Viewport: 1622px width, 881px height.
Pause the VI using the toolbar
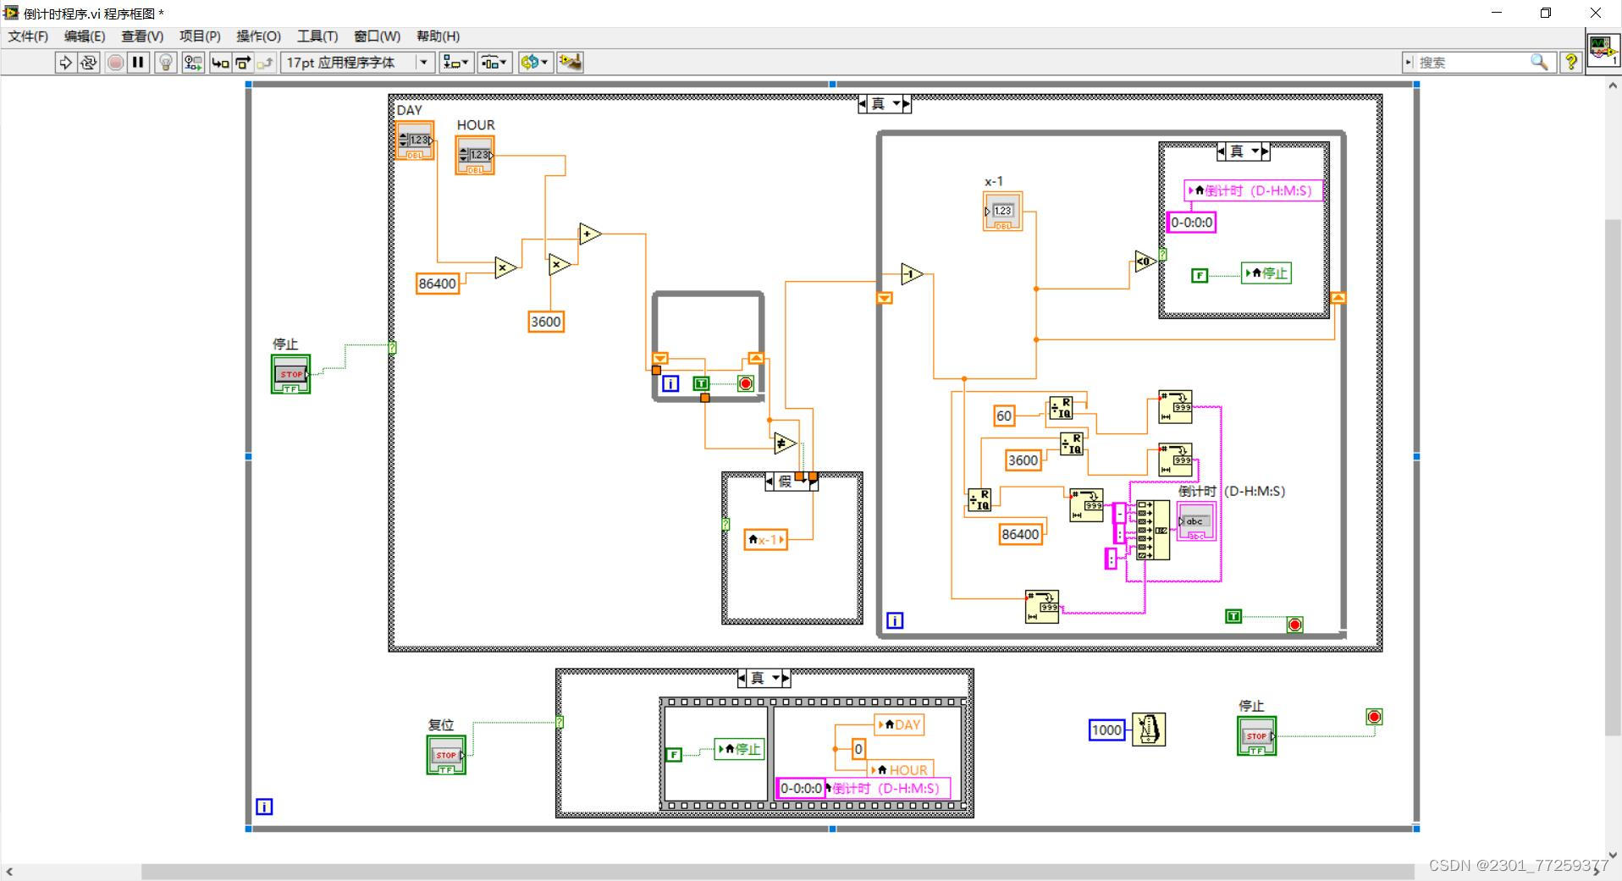point(138,63)
